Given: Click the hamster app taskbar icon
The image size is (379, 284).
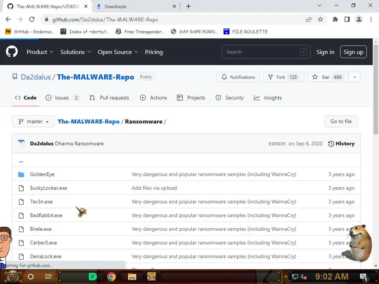Looking at the screenshot, I should coord(151,277).
